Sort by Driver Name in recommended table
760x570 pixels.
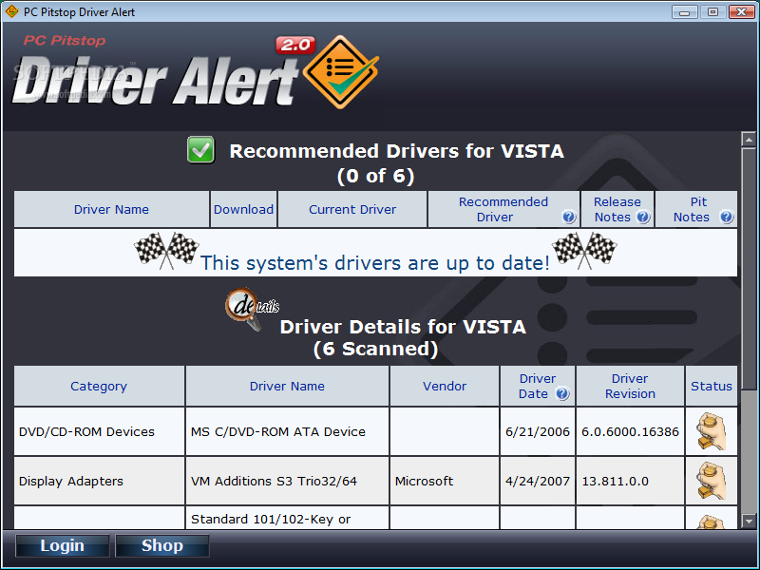(111, 209)
